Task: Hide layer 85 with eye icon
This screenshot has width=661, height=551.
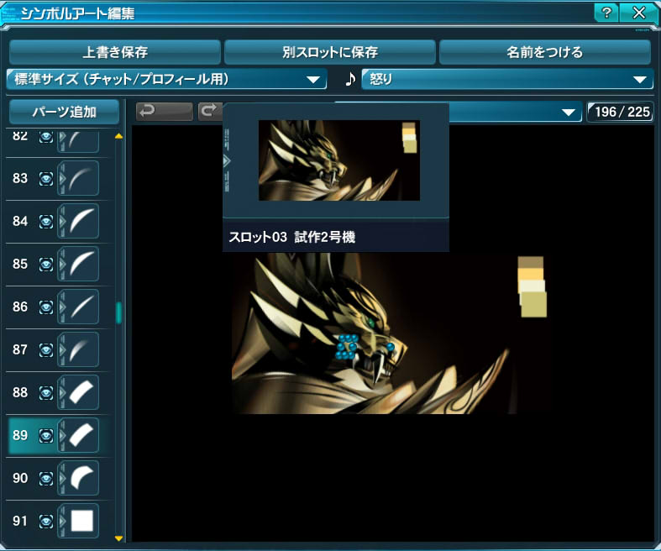Action: click(46, 265)
